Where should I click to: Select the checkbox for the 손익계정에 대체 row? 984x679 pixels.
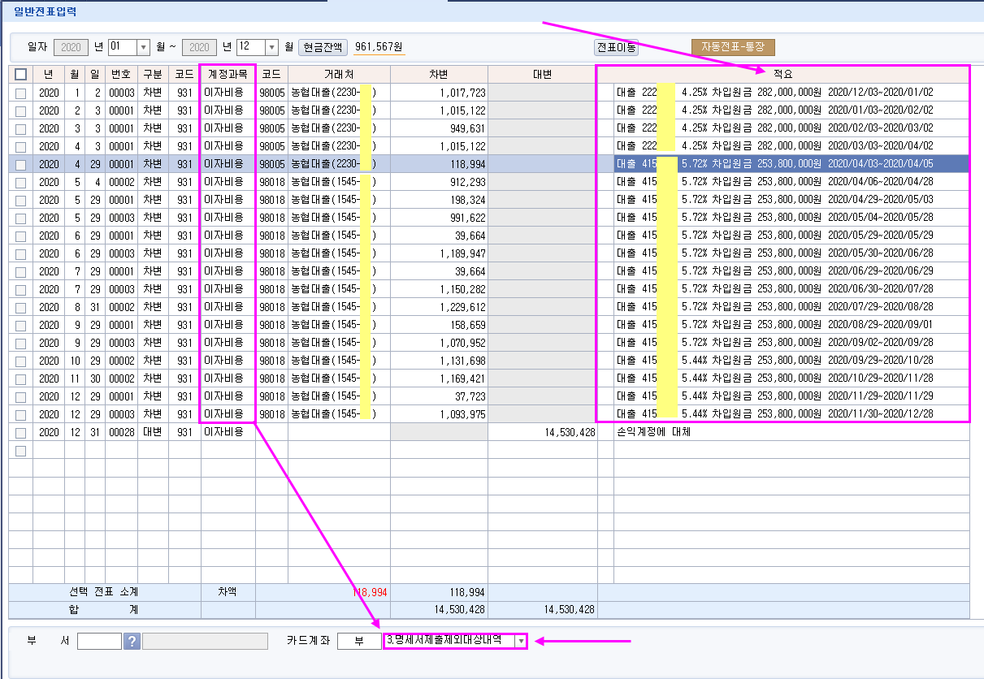click(x=21, y=433)
